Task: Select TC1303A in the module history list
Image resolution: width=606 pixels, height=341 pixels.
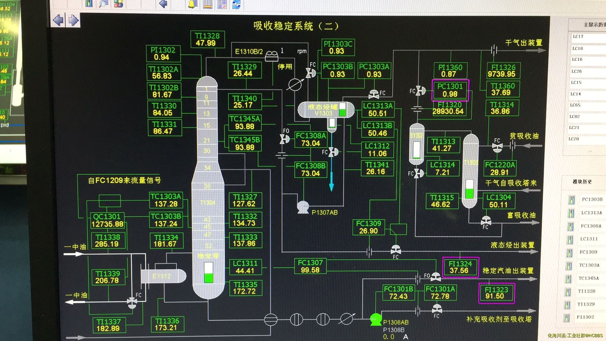Action: [589, 265]
